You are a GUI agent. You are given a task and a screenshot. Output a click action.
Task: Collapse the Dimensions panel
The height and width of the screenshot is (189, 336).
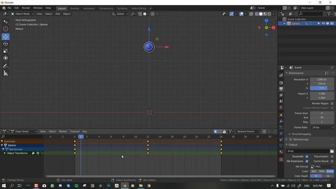tap(296, 73)
